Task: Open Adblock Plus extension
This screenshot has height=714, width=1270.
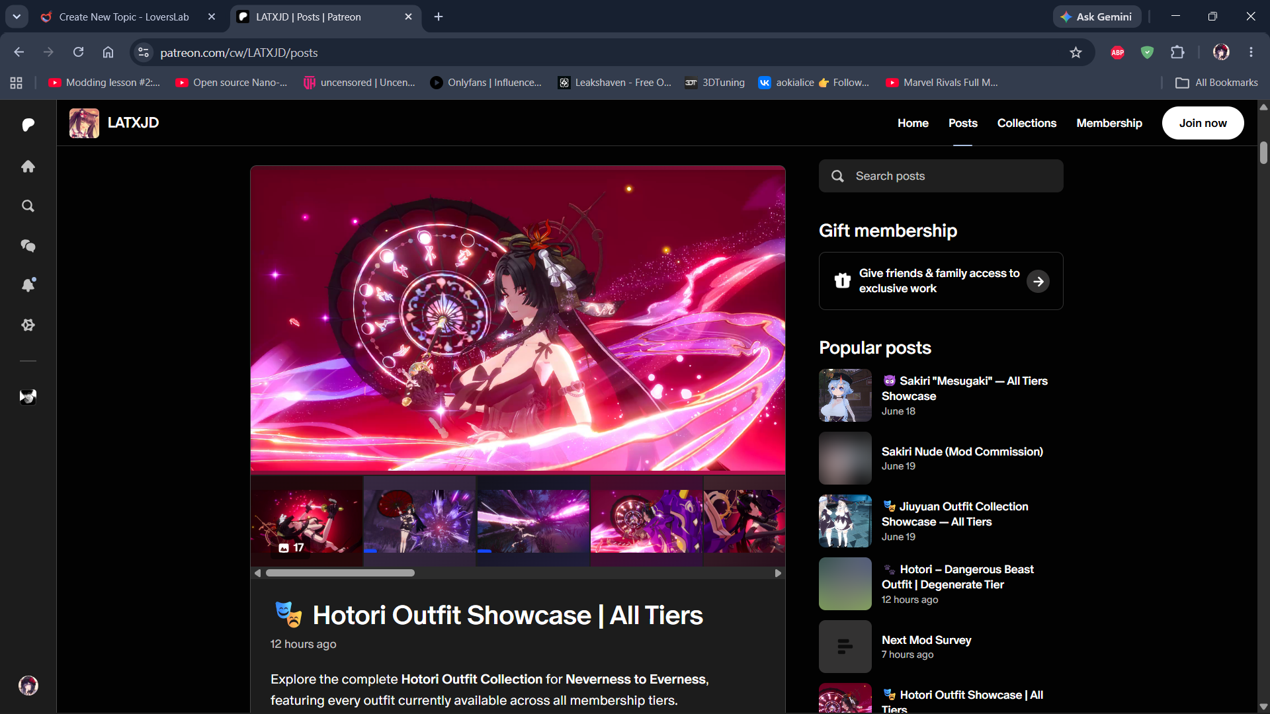Action: 1118,52
